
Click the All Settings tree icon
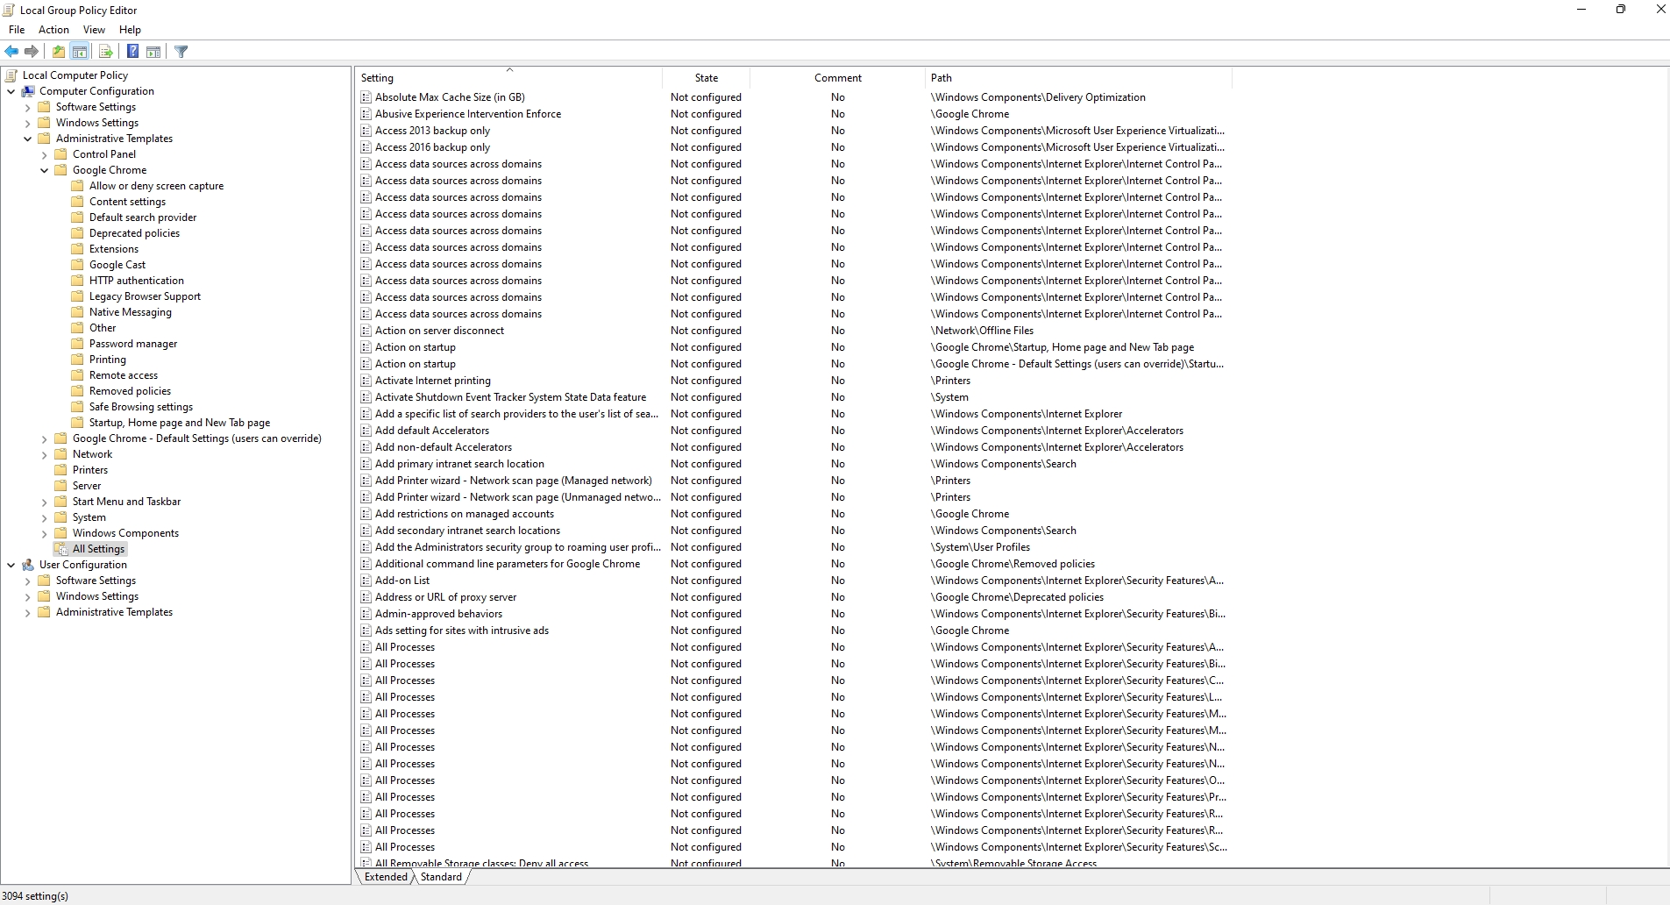coord(61,549)
